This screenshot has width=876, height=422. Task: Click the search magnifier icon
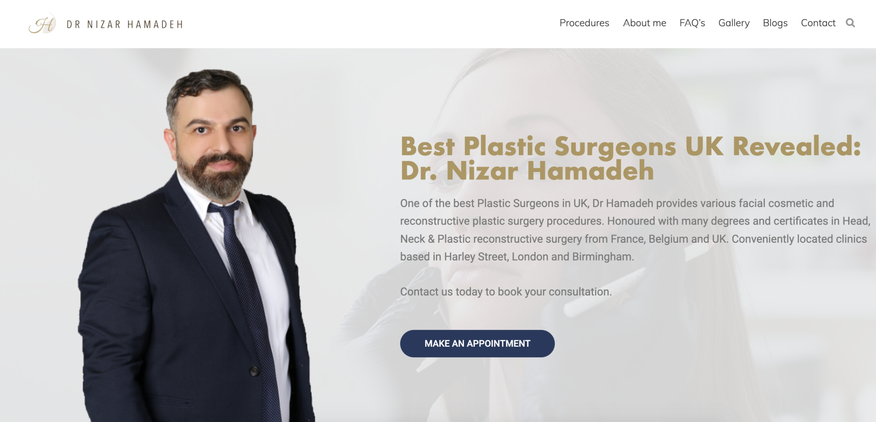point(850,23)
